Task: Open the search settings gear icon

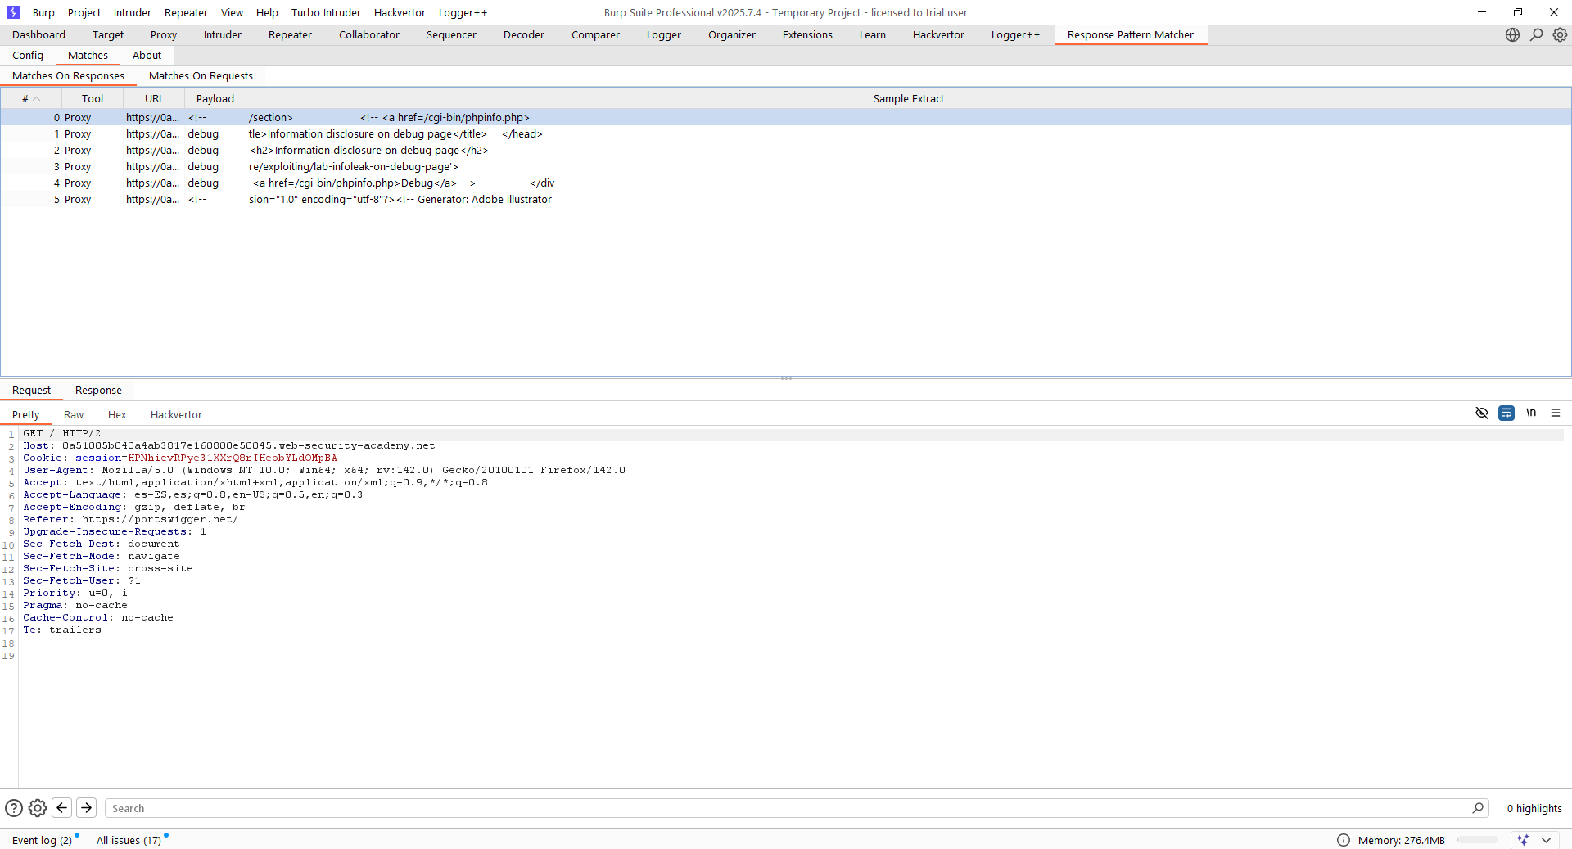Action: 38,808
